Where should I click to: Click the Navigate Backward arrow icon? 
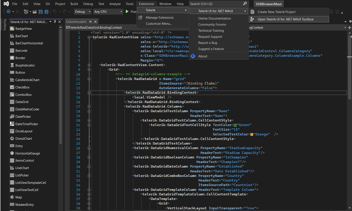tap(8, 12)
